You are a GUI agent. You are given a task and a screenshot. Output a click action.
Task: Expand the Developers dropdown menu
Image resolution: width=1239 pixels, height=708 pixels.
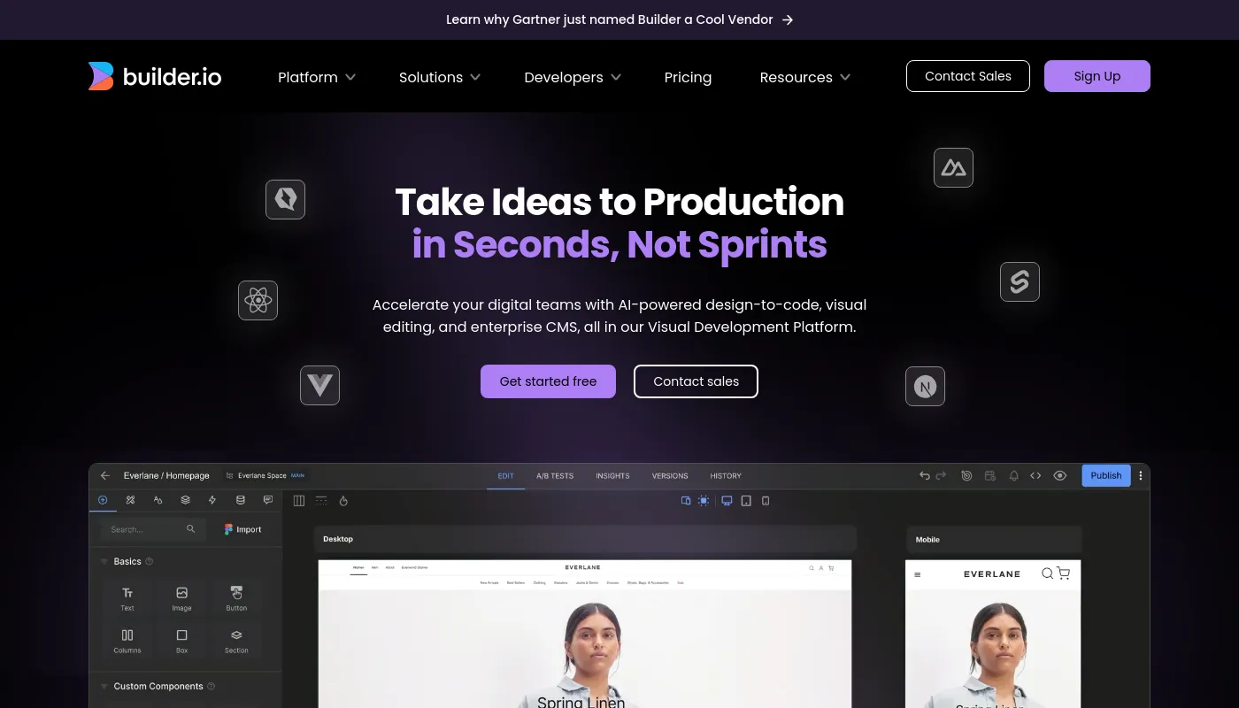click(573, 77)
